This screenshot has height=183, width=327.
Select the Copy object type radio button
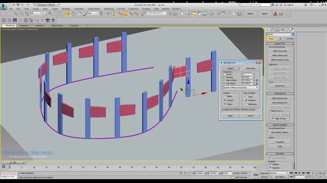coord(246,97)
